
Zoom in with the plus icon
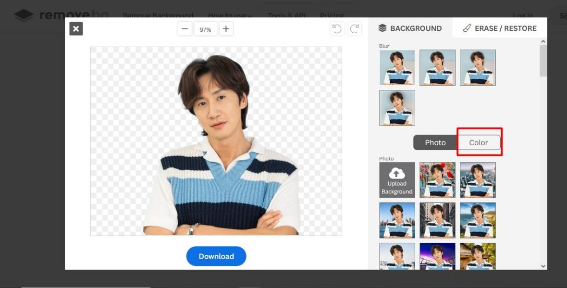[226, 29]
